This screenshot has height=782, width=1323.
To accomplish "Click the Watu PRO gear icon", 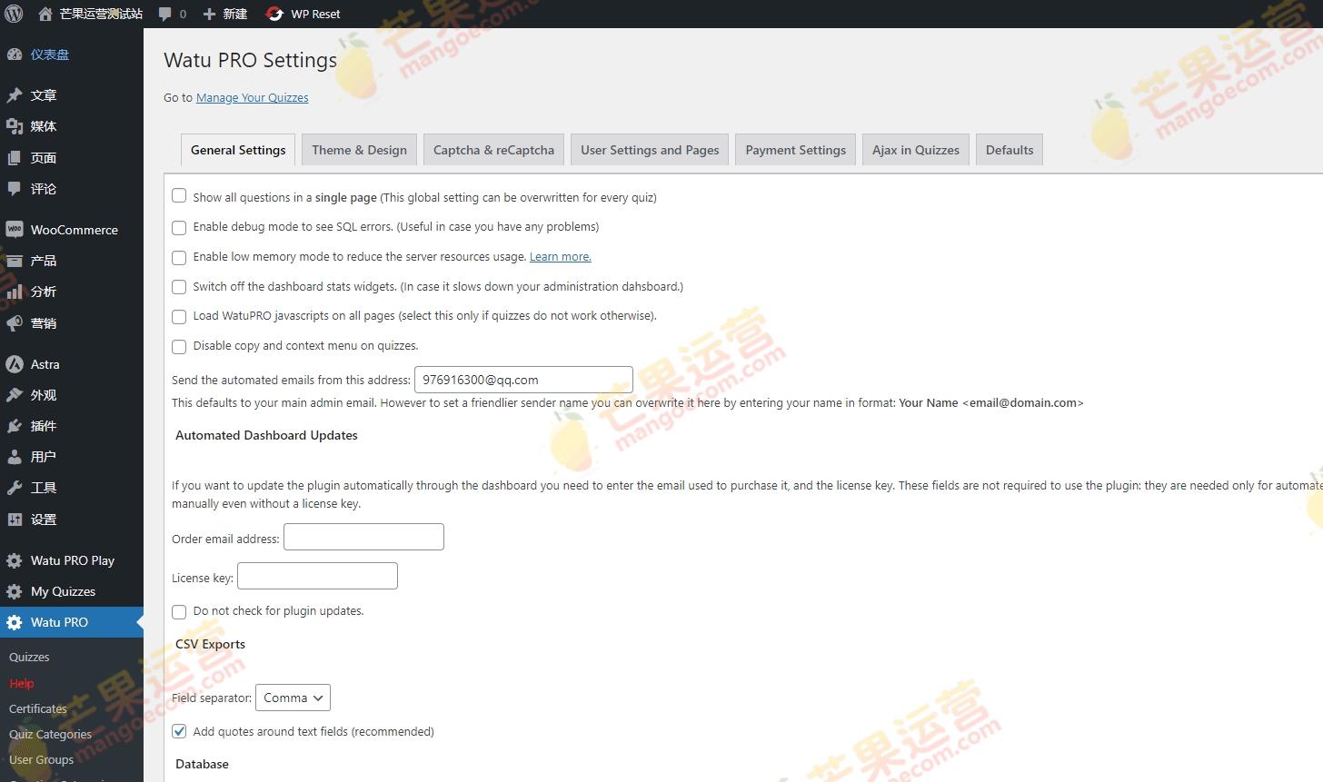I will click(15, 622).
